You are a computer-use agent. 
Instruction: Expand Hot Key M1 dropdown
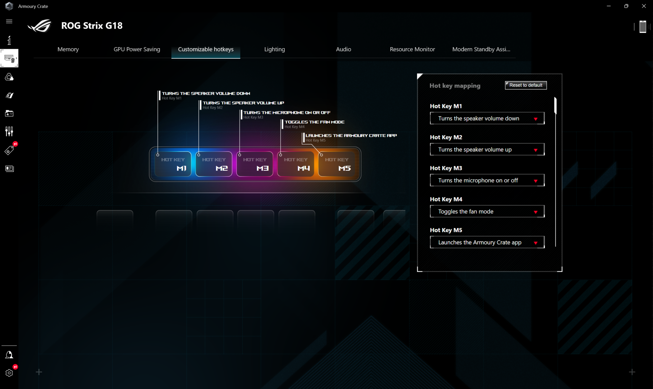click(x=487, y=118)
